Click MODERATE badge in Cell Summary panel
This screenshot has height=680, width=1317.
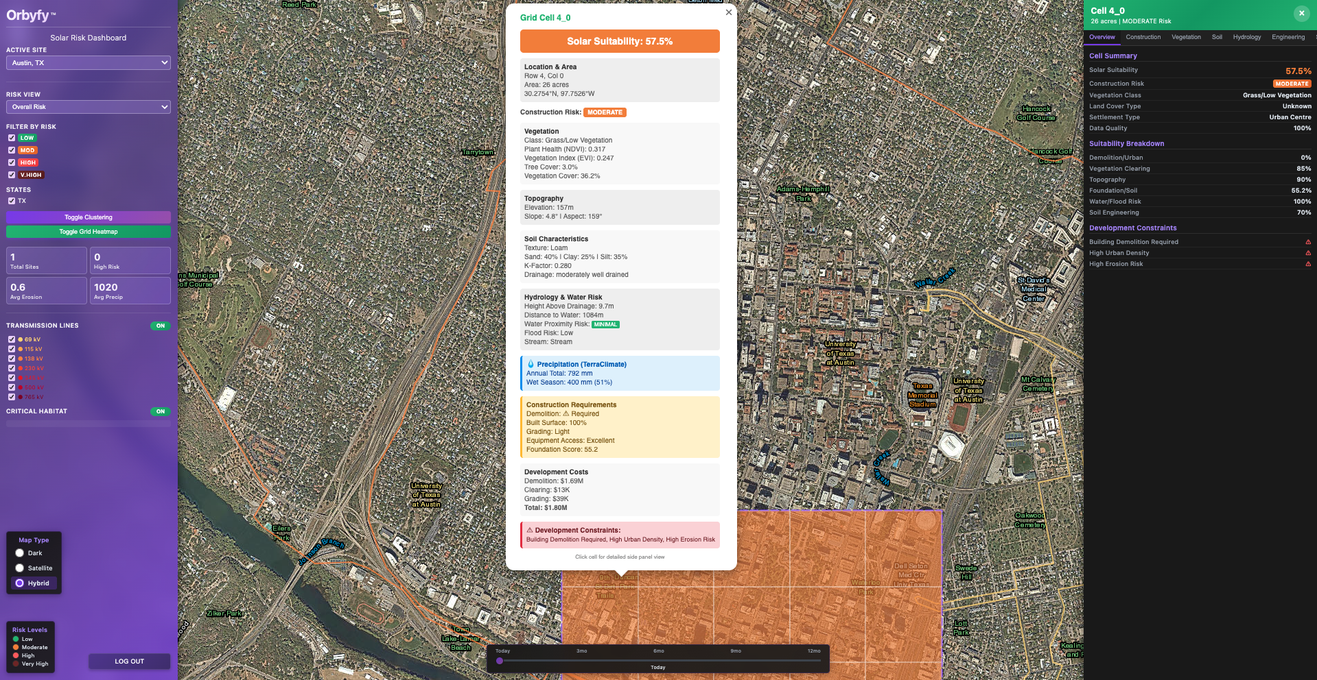pos(1292,84)
